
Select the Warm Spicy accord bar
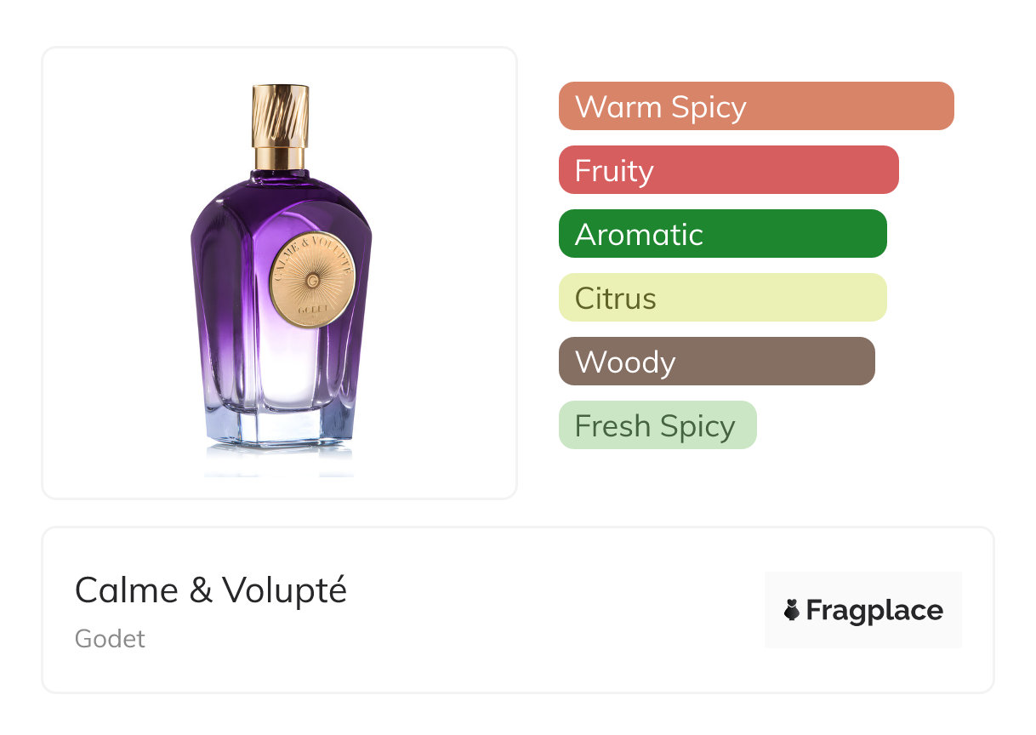pos(755,106)
